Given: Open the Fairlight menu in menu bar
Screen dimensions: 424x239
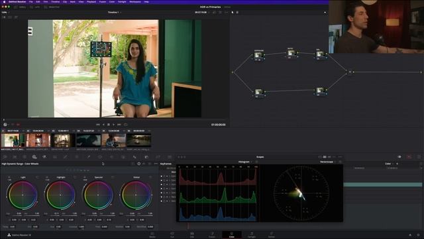Looking at the screenshot, I should point(122,1).
